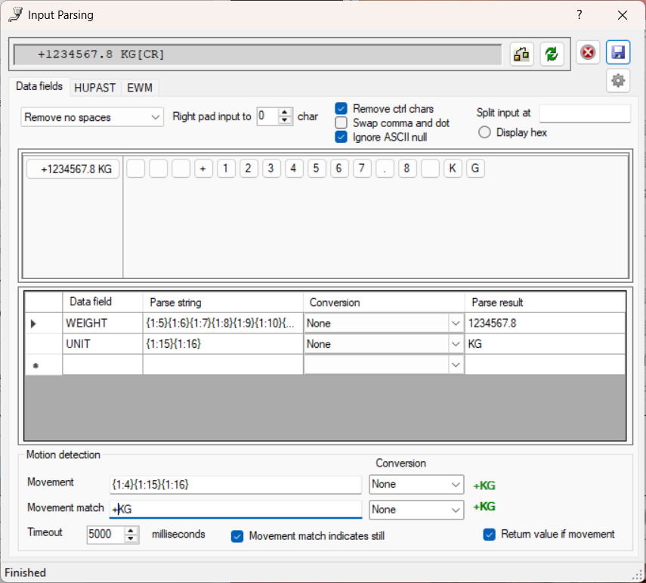
Task: Toggle Movement match indicates still checkbox
Action: 237,535
